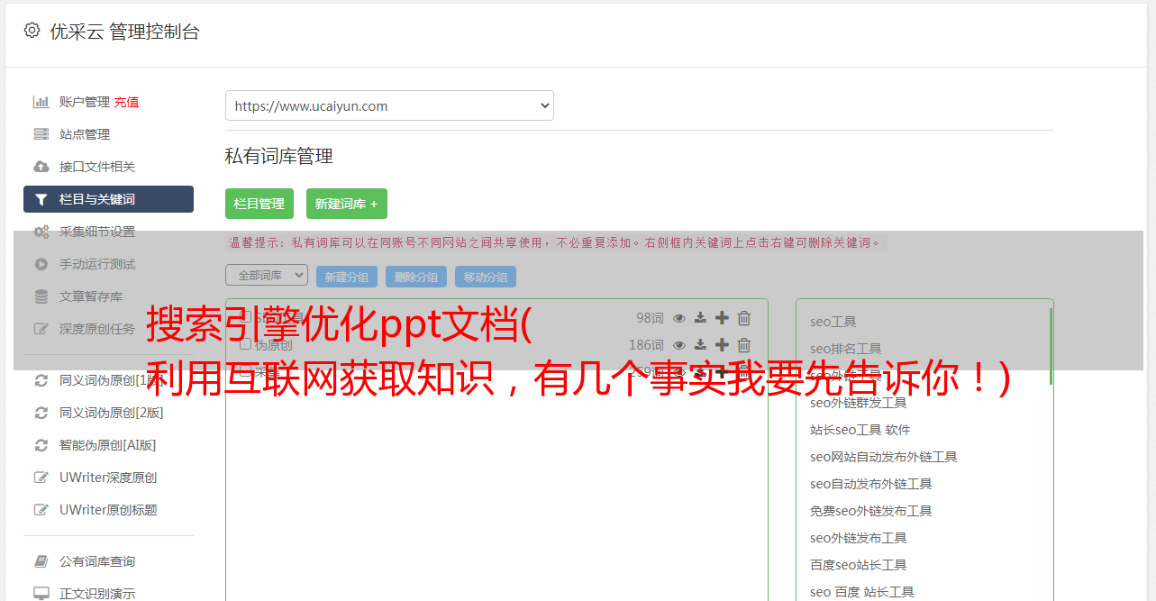
Task: Open 接口文件相关 via its cloud icon
Action: 41,167
